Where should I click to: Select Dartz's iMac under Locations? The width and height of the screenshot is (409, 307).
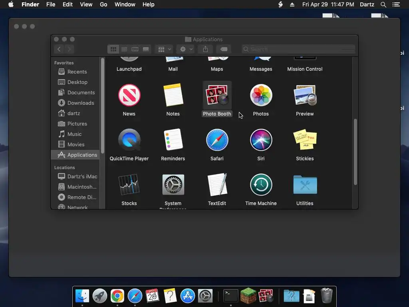[x=75, y=176]
